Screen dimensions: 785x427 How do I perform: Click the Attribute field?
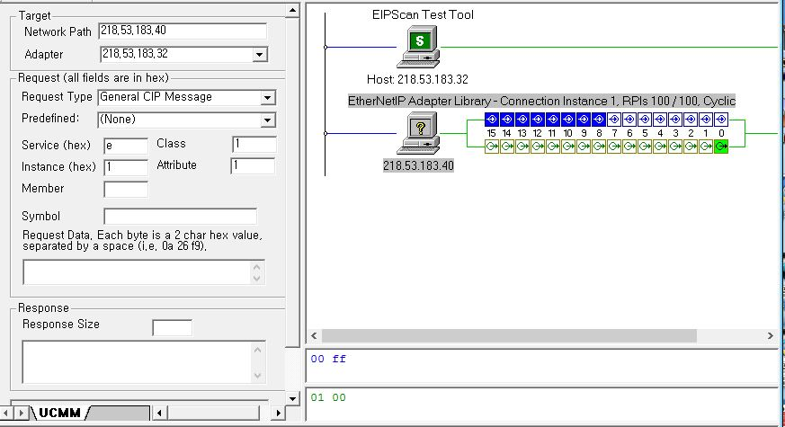pos(253,165)
